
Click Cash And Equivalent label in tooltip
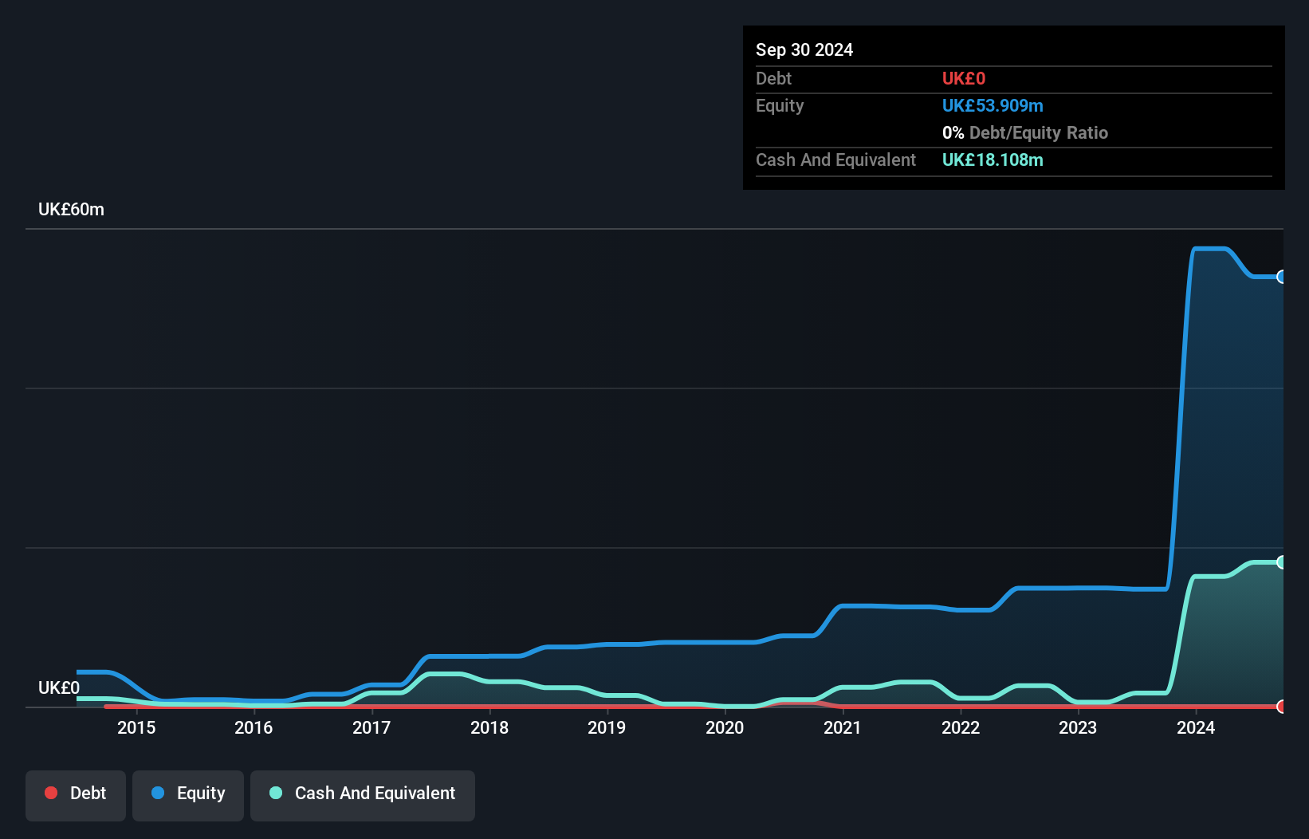coord(836,160)
